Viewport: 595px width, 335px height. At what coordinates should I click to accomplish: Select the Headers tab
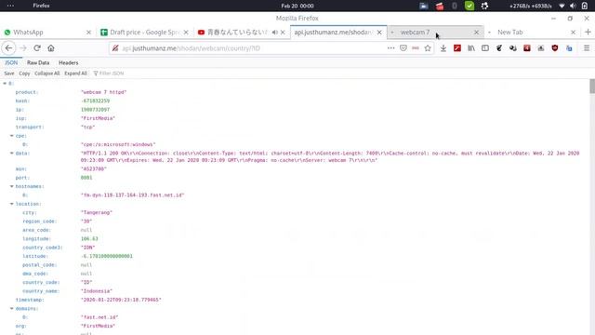coord(68,62)
